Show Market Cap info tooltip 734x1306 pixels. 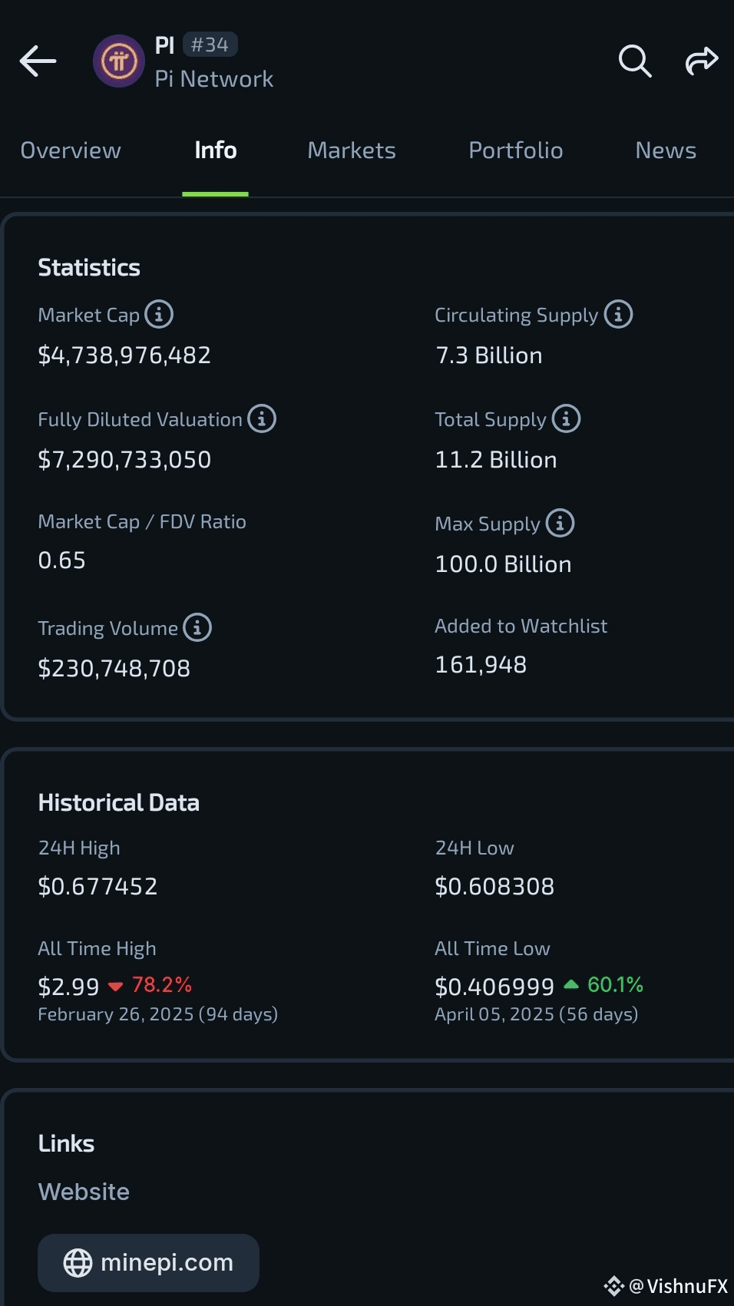tap(159, 314)
